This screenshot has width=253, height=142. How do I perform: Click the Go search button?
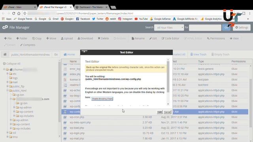226,28
